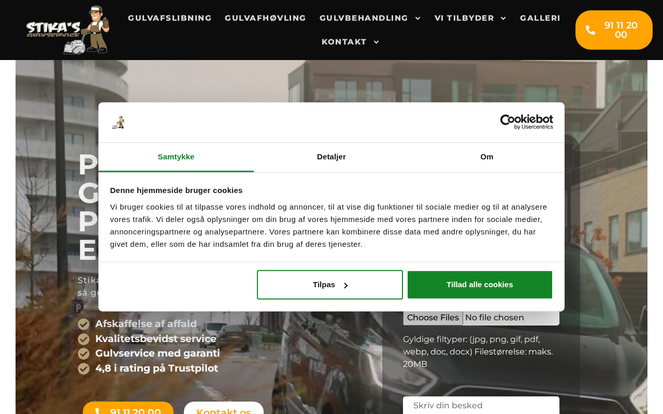Click the Tilpas button
This screenshot has width=663, height=414.
point(330,285)
